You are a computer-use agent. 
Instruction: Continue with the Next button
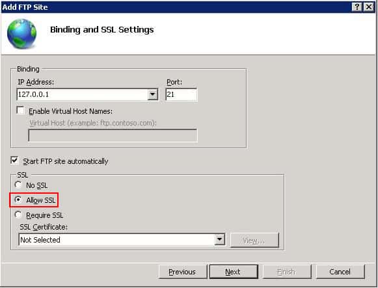pos(234,272)
